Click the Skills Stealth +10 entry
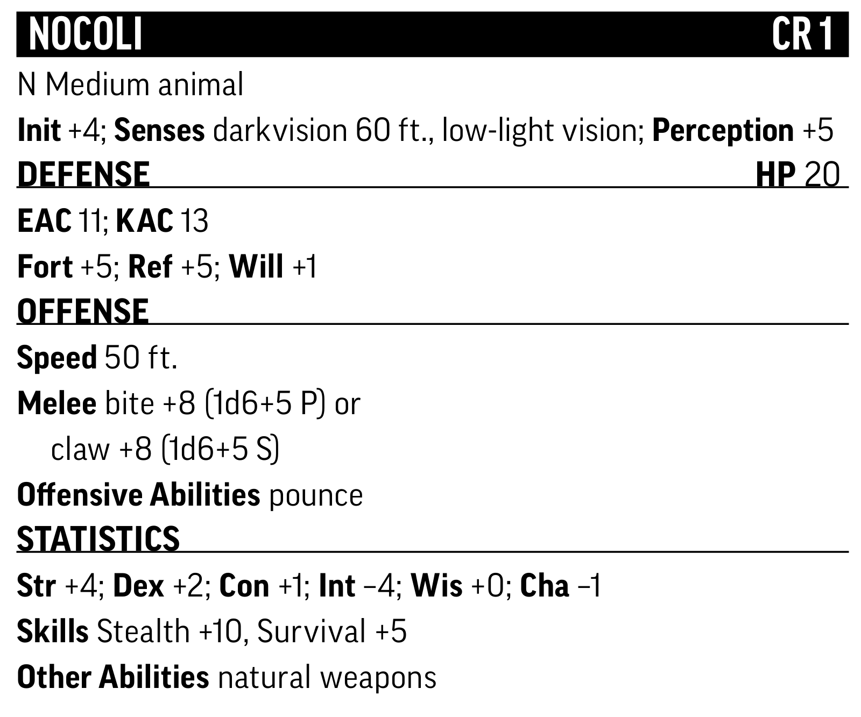 130,631
